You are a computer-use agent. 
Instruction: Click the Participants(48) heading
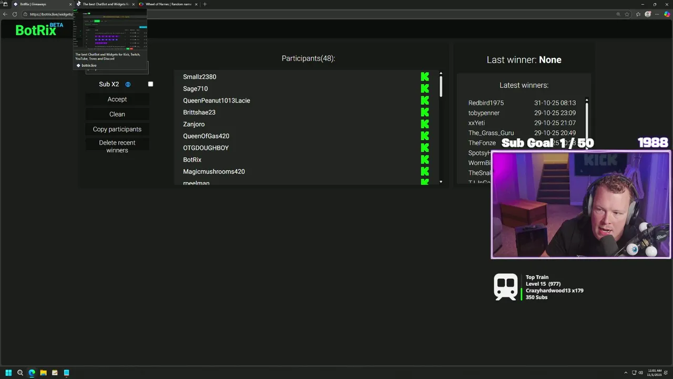click(x=308, y=58)
